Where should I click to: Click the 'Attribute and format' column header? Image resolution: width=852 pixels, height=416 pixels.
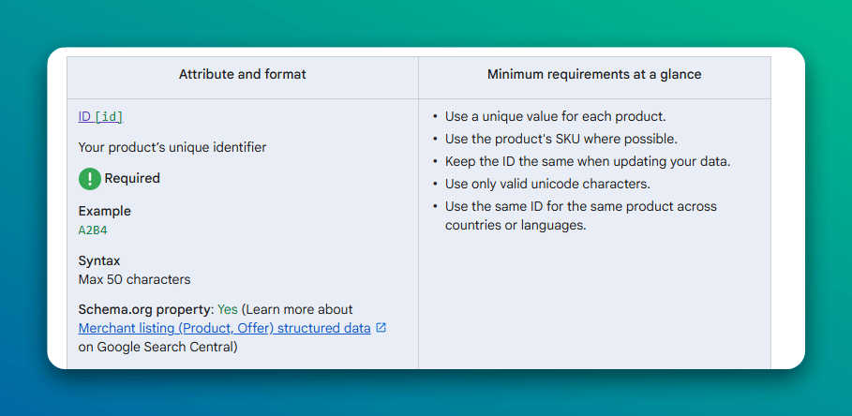coord(242,74)
